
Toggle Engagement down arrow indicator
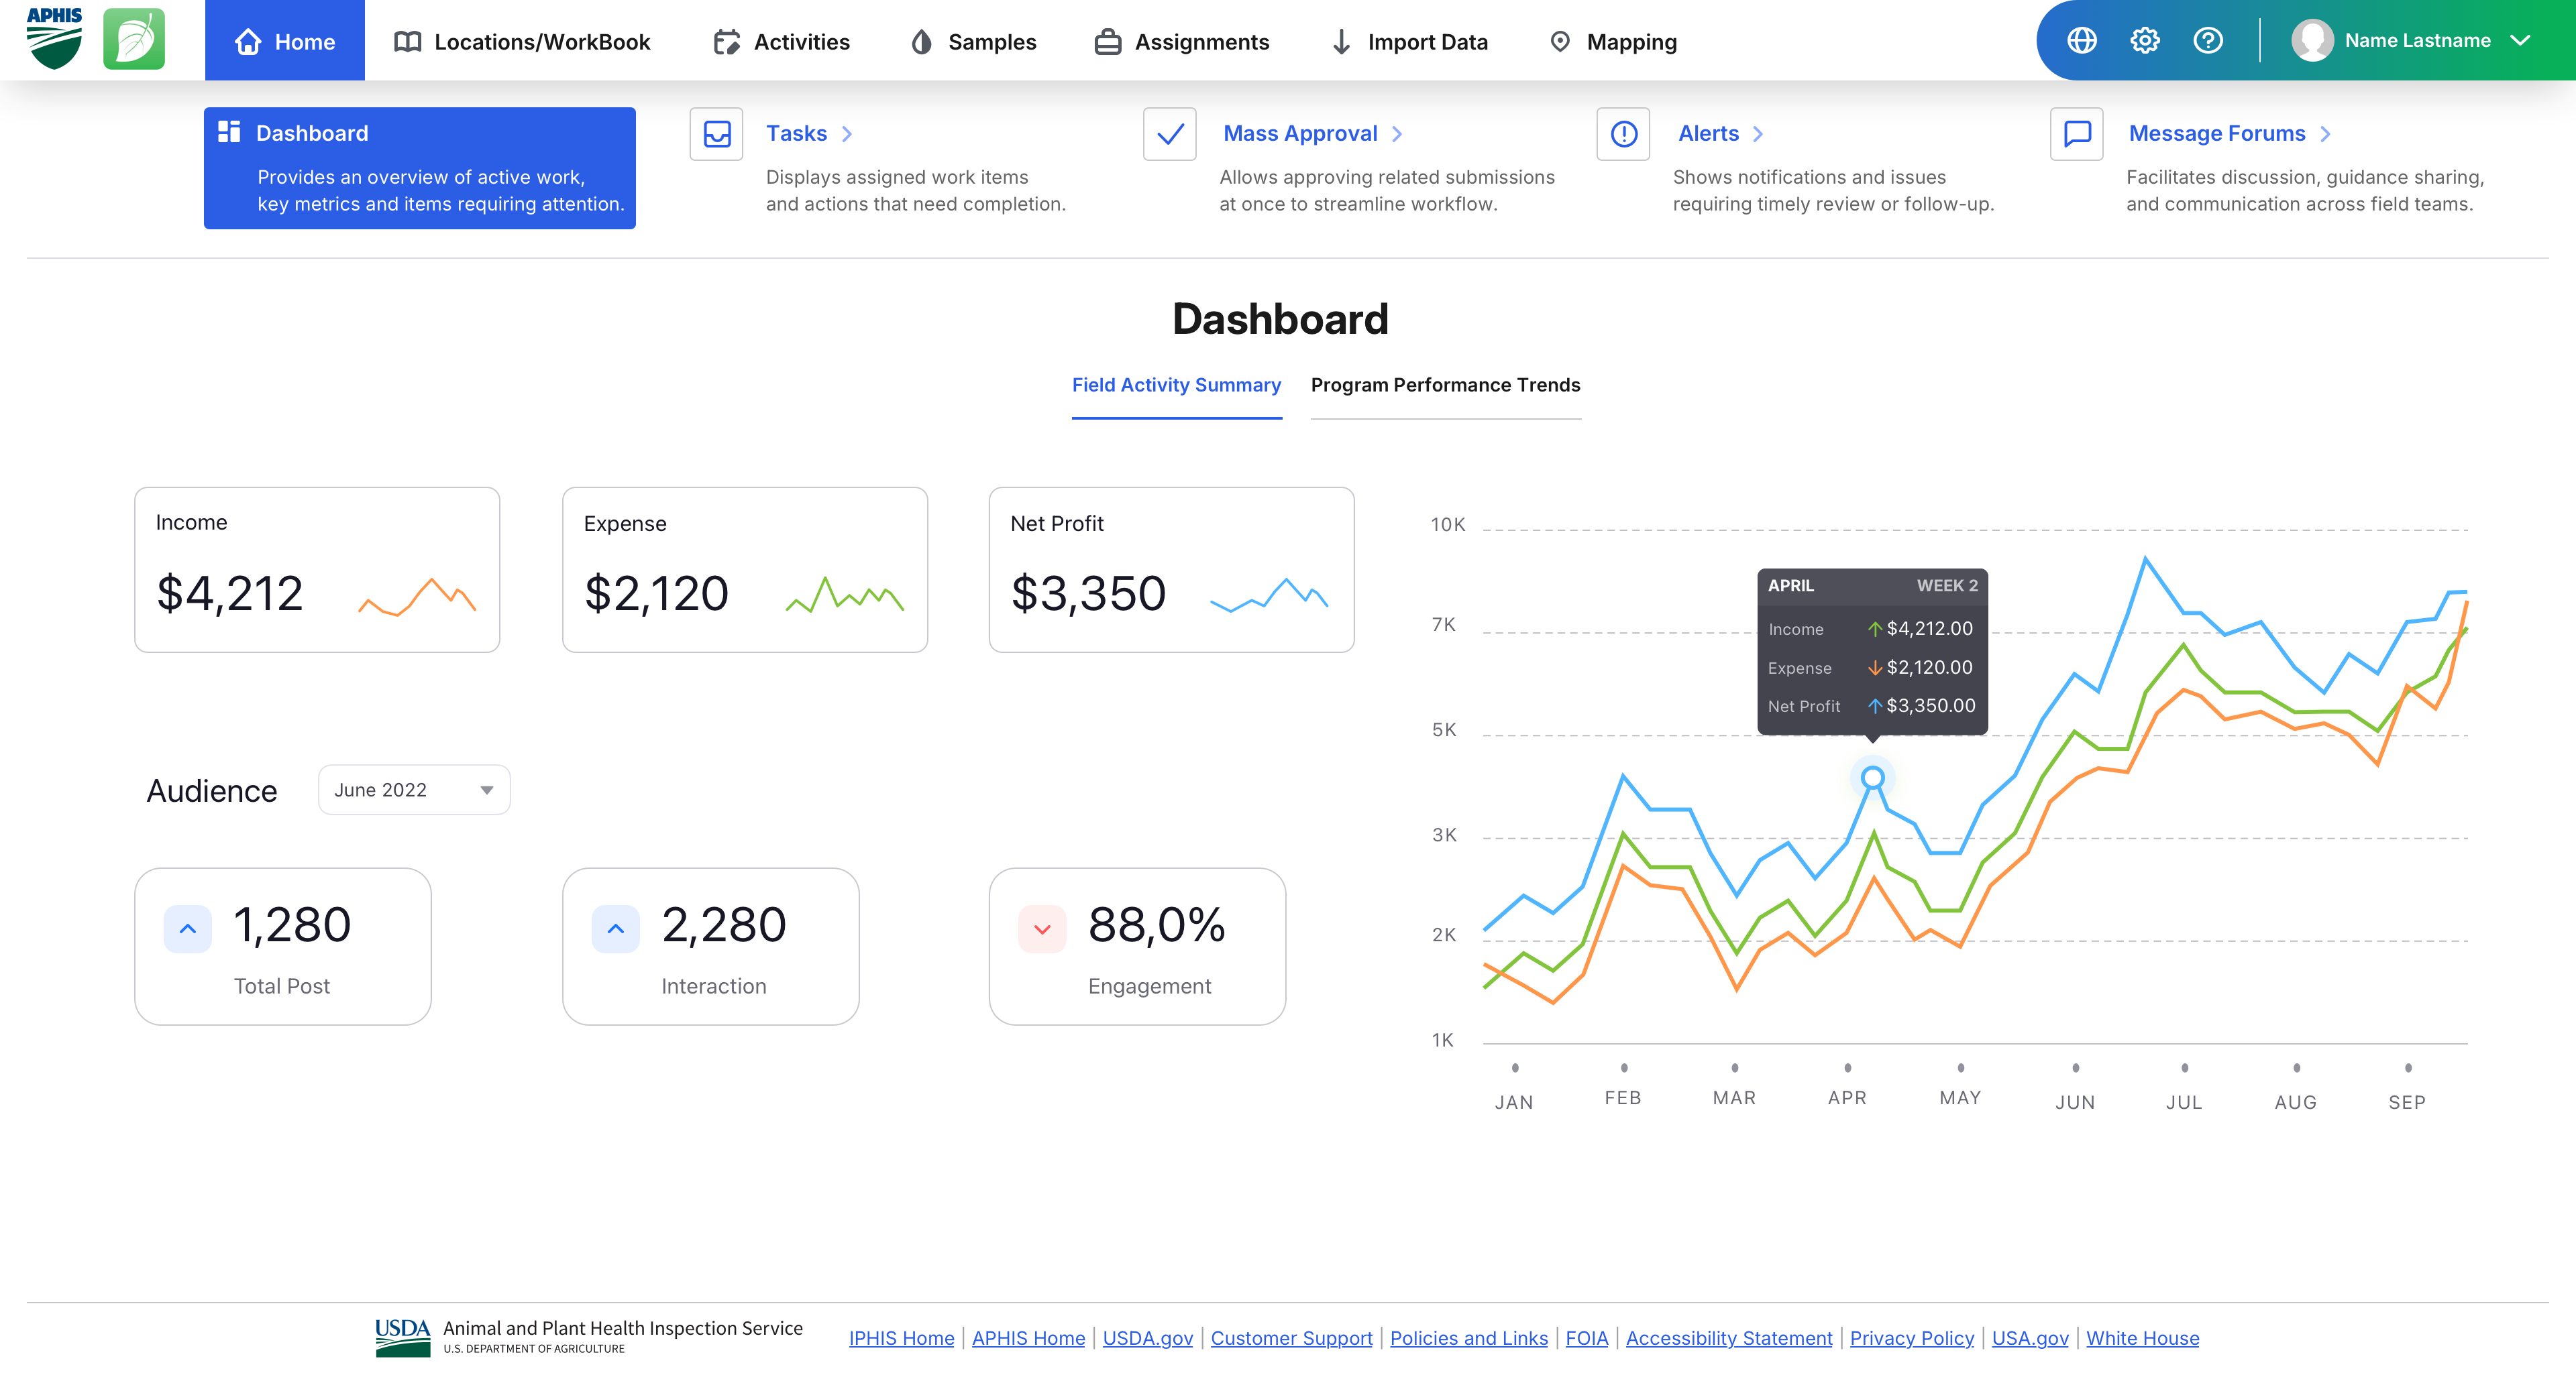(x=1042, y=929)
